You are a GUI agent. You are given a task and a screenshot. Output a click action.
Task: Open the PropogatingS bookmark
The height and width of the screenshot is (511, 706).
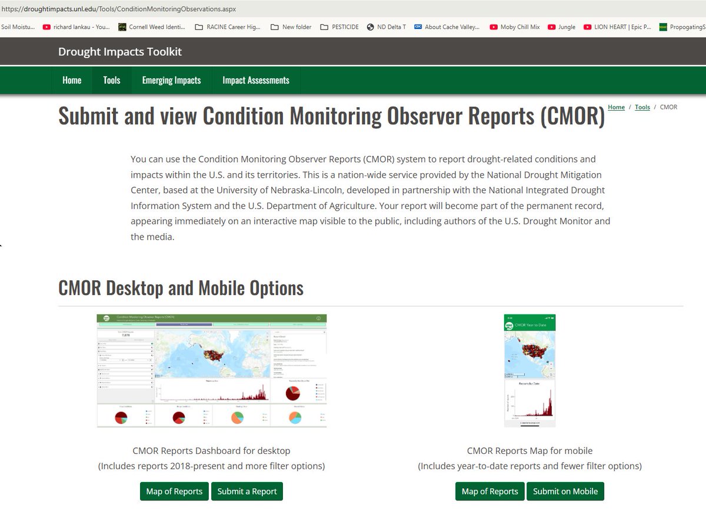tap(682, 27)
